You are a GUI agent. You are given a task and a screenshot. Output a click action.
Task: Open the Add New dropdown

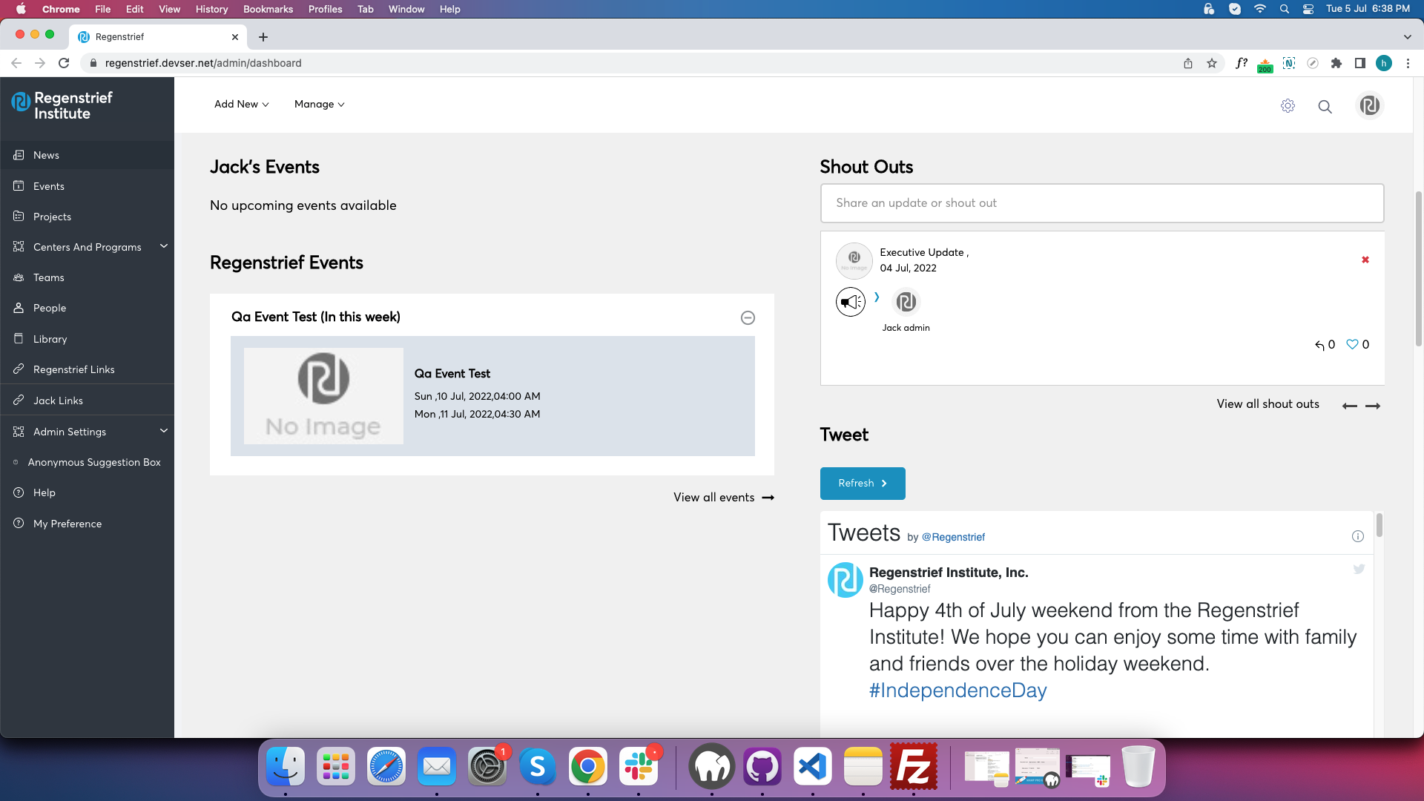(241, 104)
